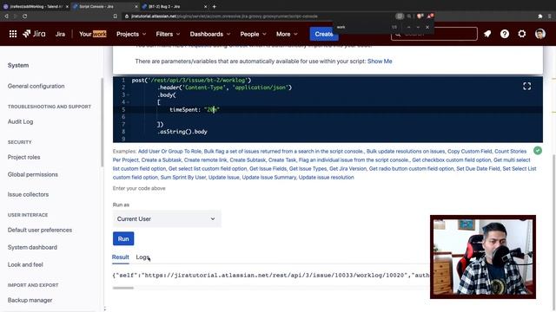Open the Update Issue Summary example
Image resolution: width=556 pixels, height=312 pixels.
pos(268,177)
